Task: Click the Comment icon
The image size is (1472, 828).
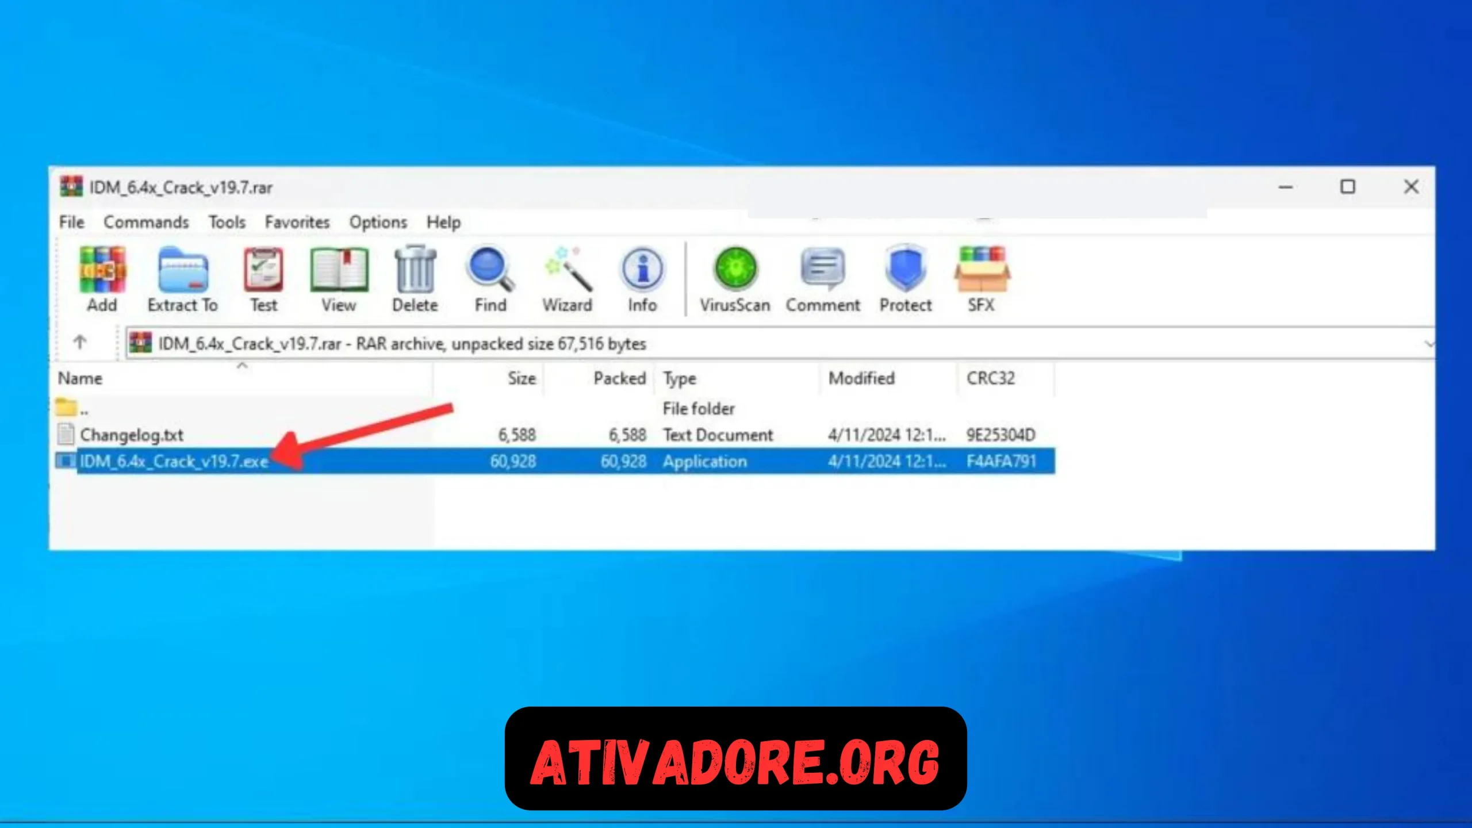Action: pos(822,278)
